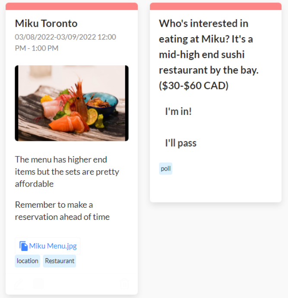288x298 pixels.
Task: Select the "Restaurant" tag
Action: coord(60,261)
